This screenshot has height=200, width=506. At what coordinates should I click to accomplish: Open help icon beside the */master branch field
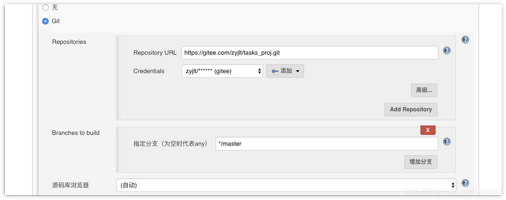click(446, 142)
